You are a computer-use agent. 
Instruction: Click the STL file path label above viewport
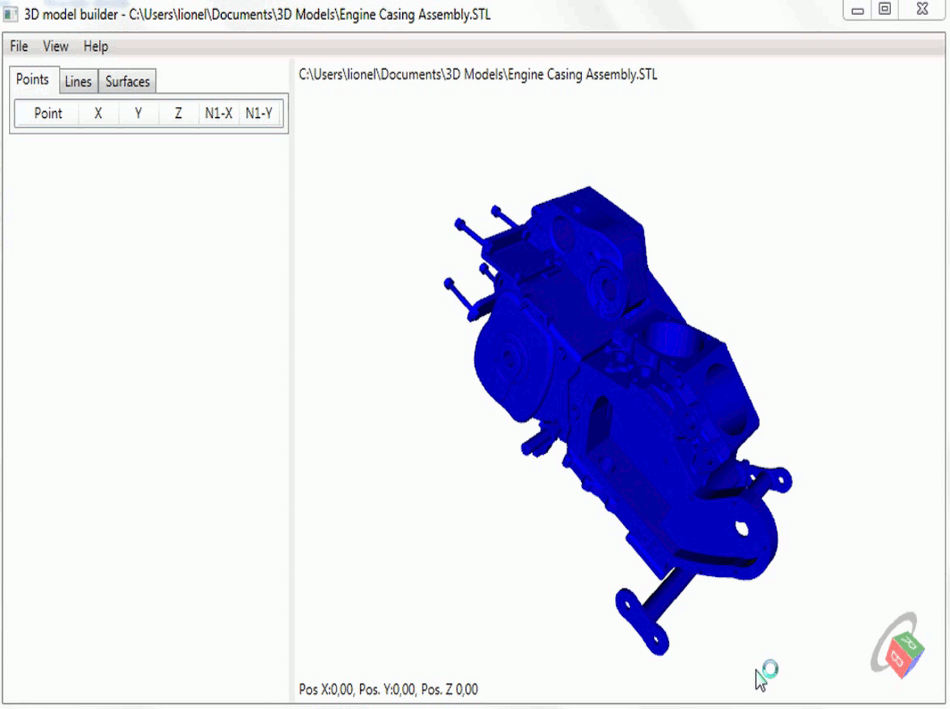[478, 74]
